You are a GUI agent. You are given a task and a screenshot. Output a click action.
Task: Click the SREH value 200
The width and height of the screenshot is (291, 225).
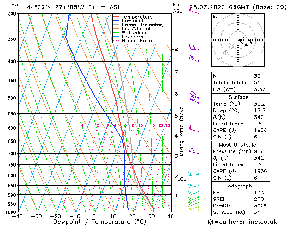(259, 199)
